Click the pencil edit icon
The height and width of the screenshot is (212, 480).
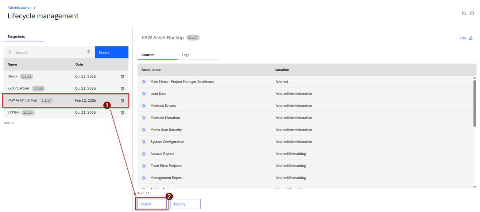471,38
